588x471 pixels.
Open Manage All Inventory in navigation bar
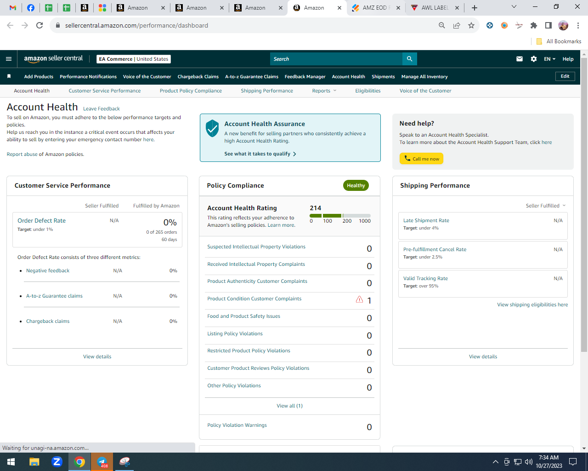[x=424, y=76]
